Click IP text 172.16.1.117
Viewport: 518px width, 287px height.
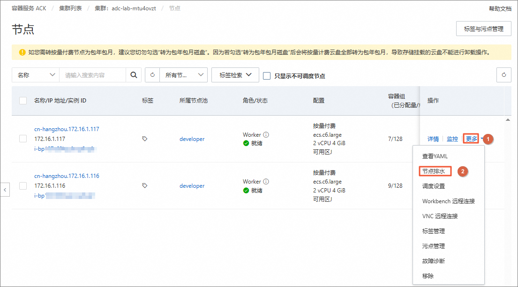click(x=50, y=139)
